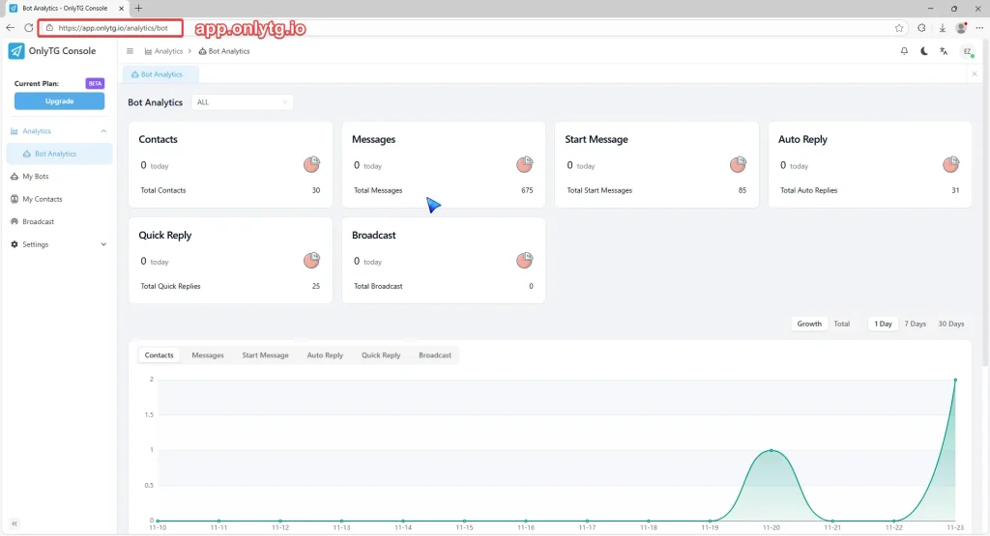Open the browser downloads icon
The image size is (990, 536).
pyautogui.click(x=942, y=28)
